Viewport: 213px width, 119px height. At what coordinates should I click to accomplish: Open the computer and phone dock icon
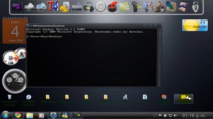coord(18,7)
